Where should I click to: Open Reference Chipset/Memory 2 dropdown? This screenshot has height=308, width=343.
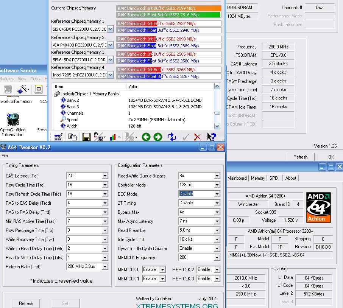111,45
